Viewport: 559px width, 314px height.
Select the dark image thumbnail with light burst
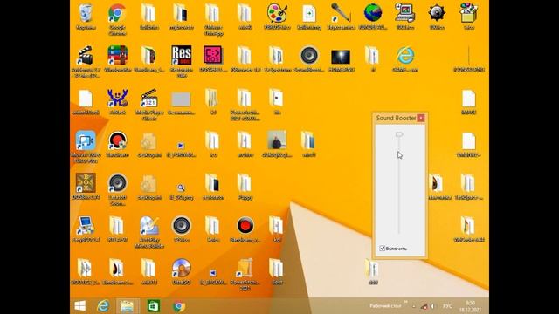click(341, 57)
